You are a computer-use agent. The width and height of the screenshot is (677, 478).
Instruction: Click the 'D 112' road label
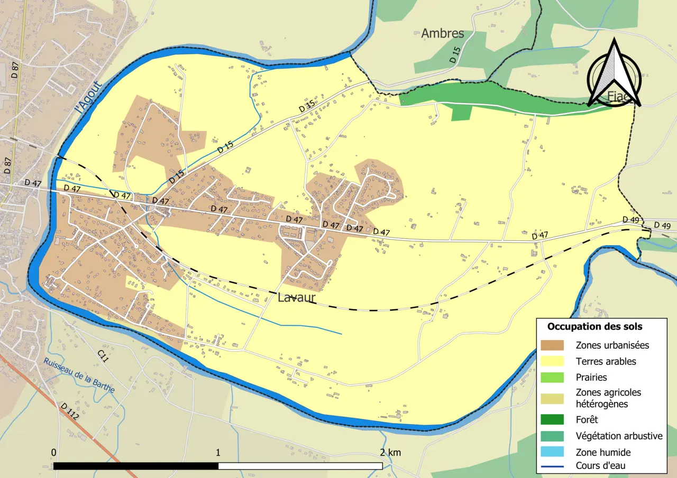[69, 412]
